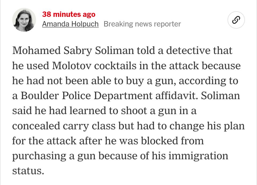Viewport: 257px width, 185px height.
Task: Click the red '38 minutes ago' timestamp
Action: [x=69, y=14]
